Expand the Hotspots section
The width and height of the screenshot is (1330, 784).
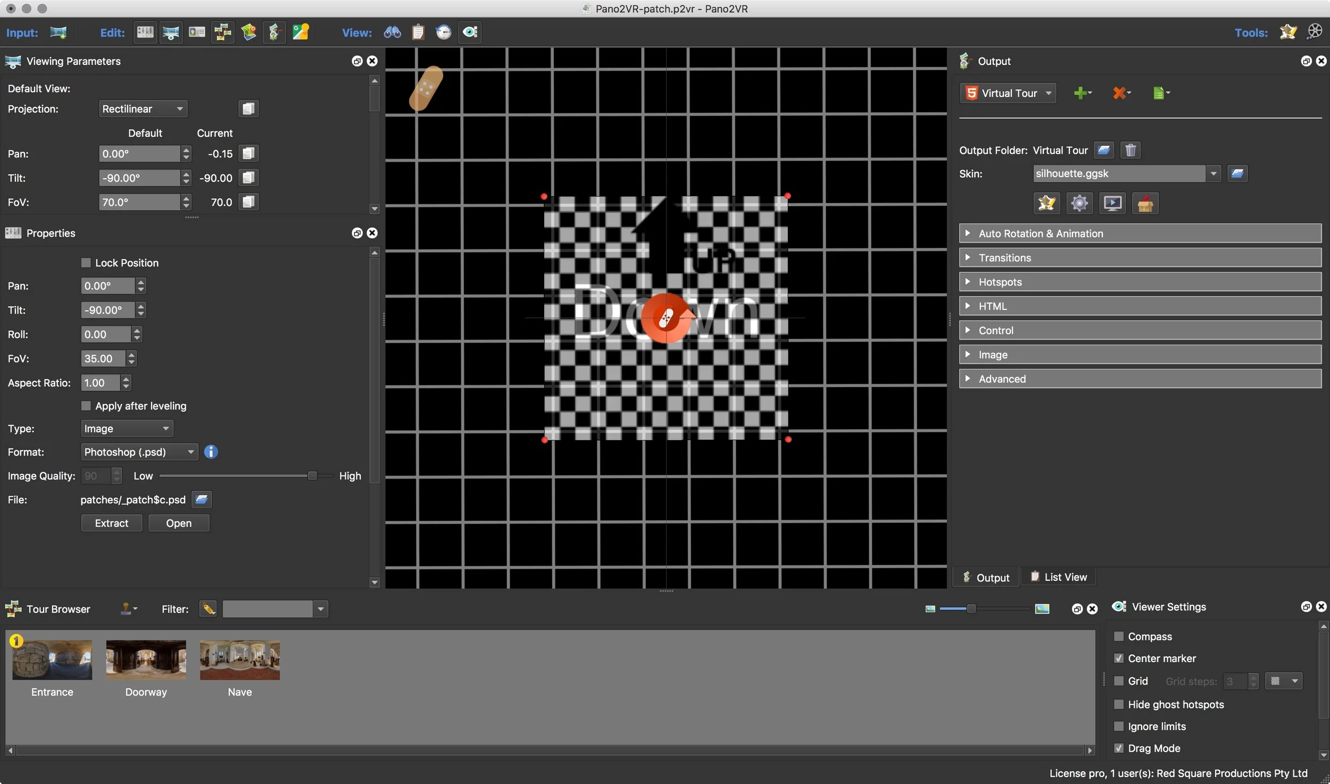coord(1140,282)
